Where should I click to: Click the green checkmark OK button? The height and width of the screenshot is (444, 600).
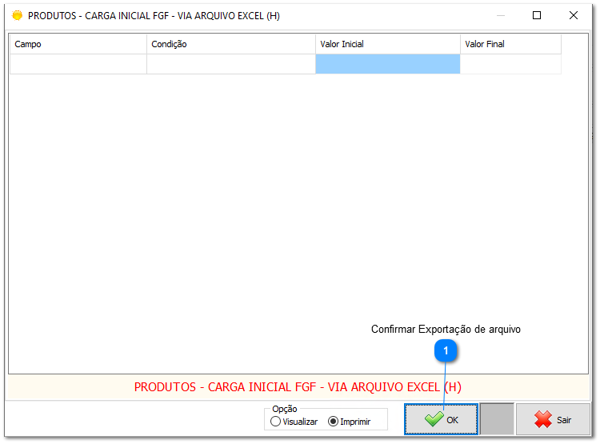[441, 419]
